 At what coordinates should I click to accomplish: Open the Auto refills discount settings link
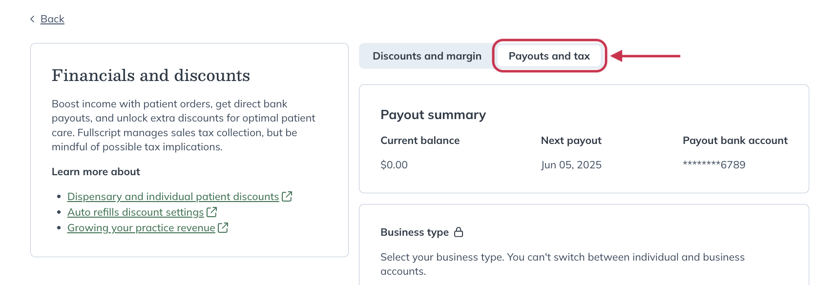(x=135, y=212)
